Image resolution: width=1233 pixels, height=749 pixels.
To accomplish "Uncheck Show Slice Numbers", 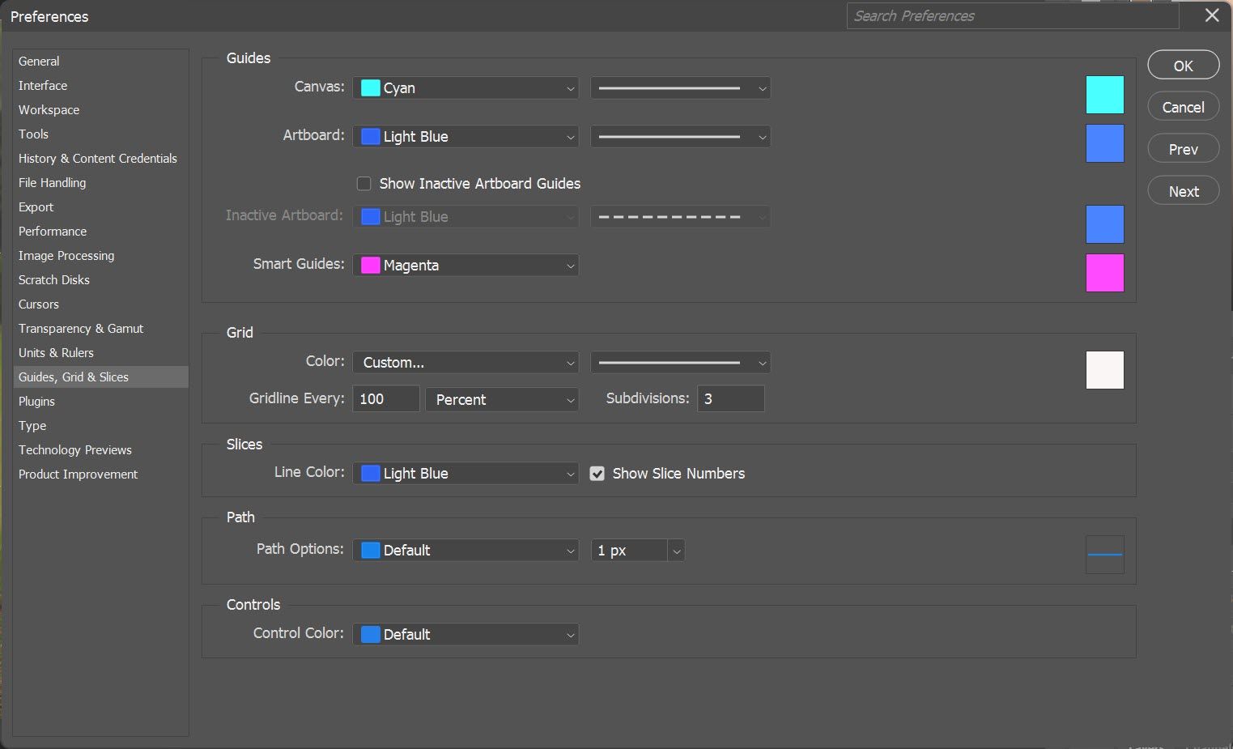I will pyautogui.click(x=597, y=473).
